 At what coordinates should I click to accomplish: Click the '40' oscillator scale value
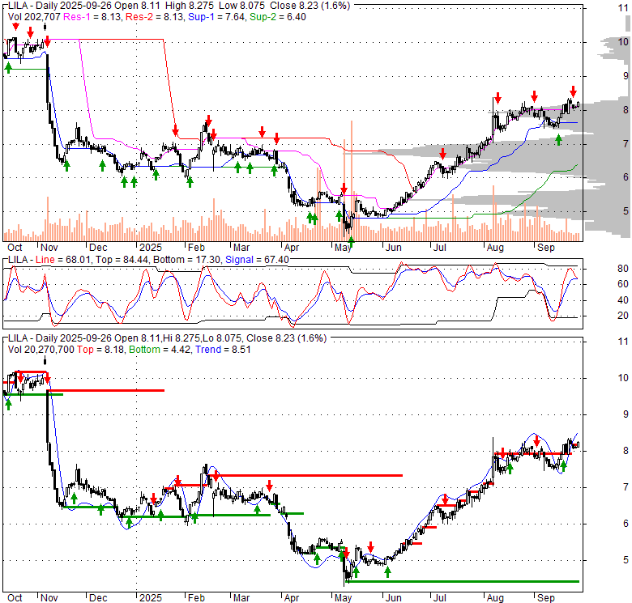(623, 300)
